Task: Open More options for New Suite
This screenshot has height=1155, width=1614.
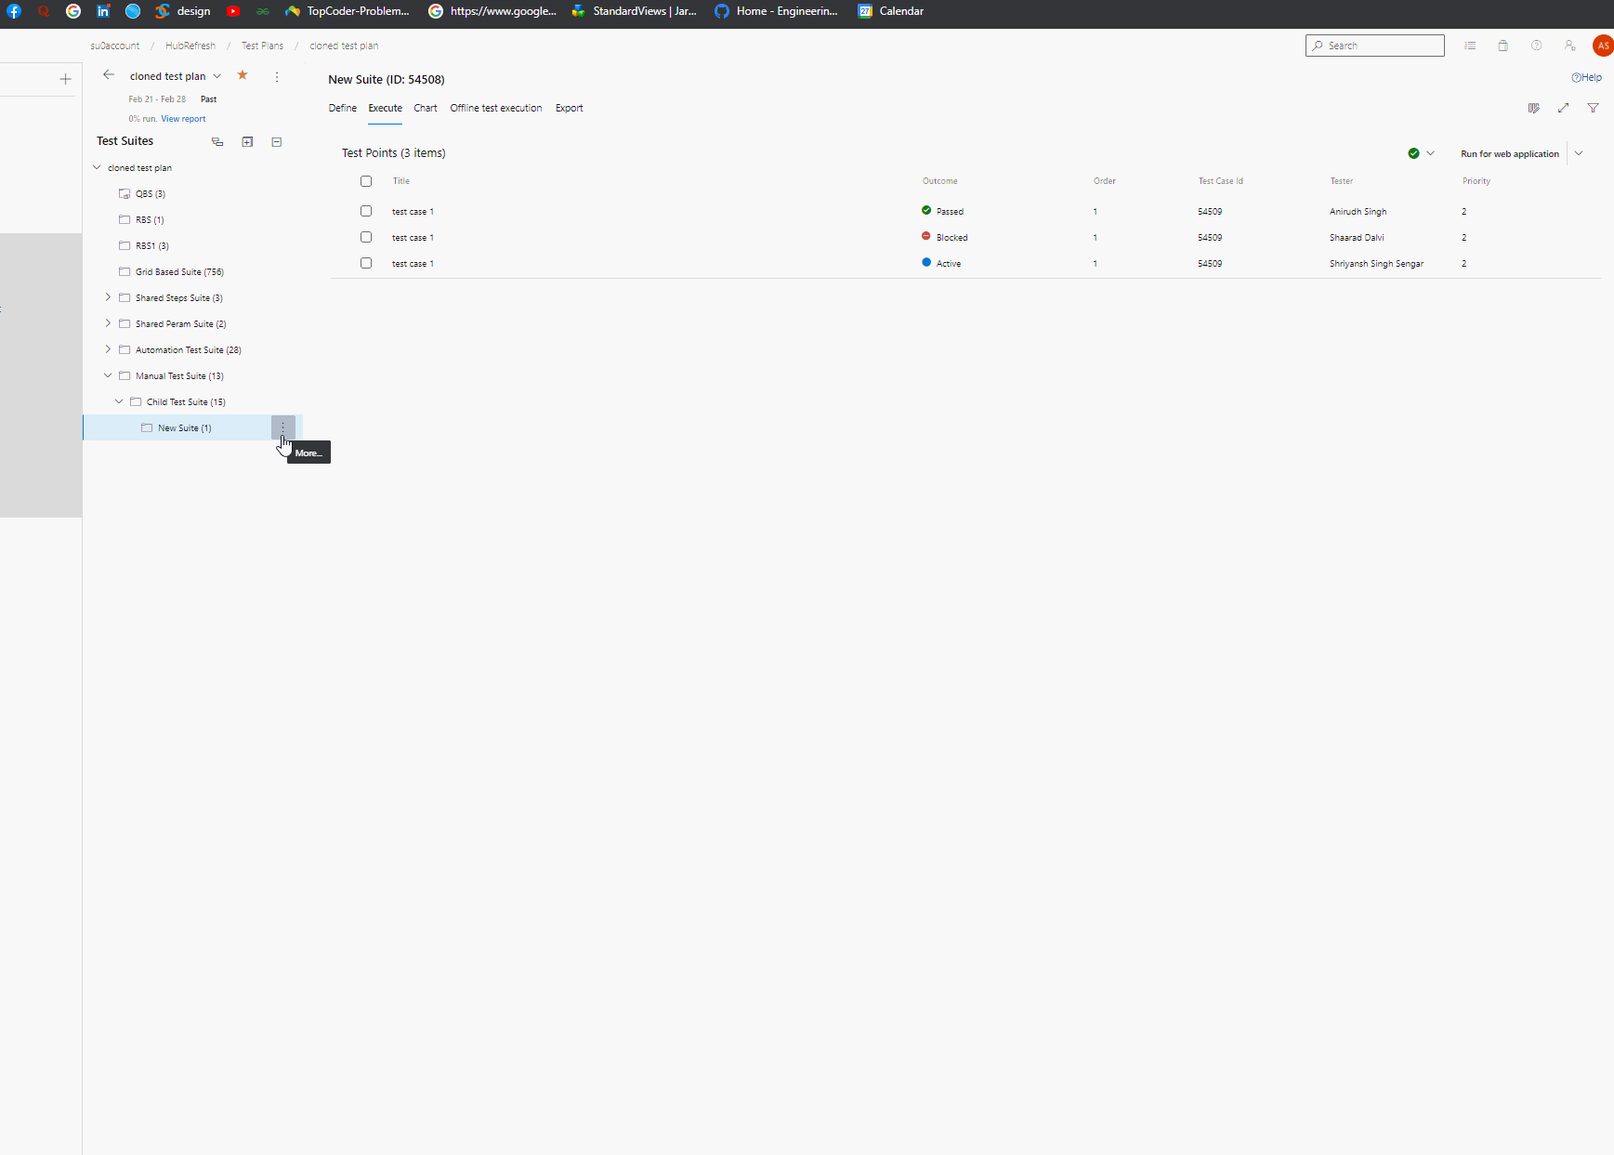Action: pyautogui.click(x=283, y=427)
